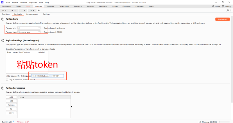Image resolution: width=233 pixels, height=123 pixels.
Task: Open help for Payload sets
Action: point(3,19)
